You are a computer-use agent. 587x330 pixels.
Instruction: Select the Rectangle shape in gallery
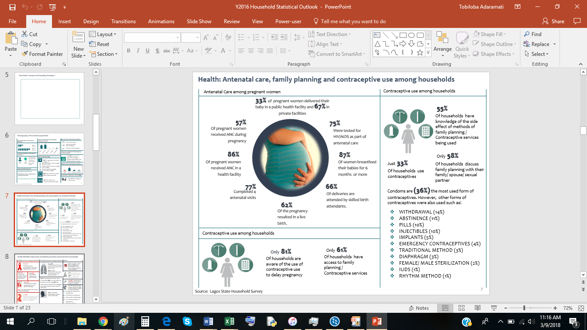(403, 35)
